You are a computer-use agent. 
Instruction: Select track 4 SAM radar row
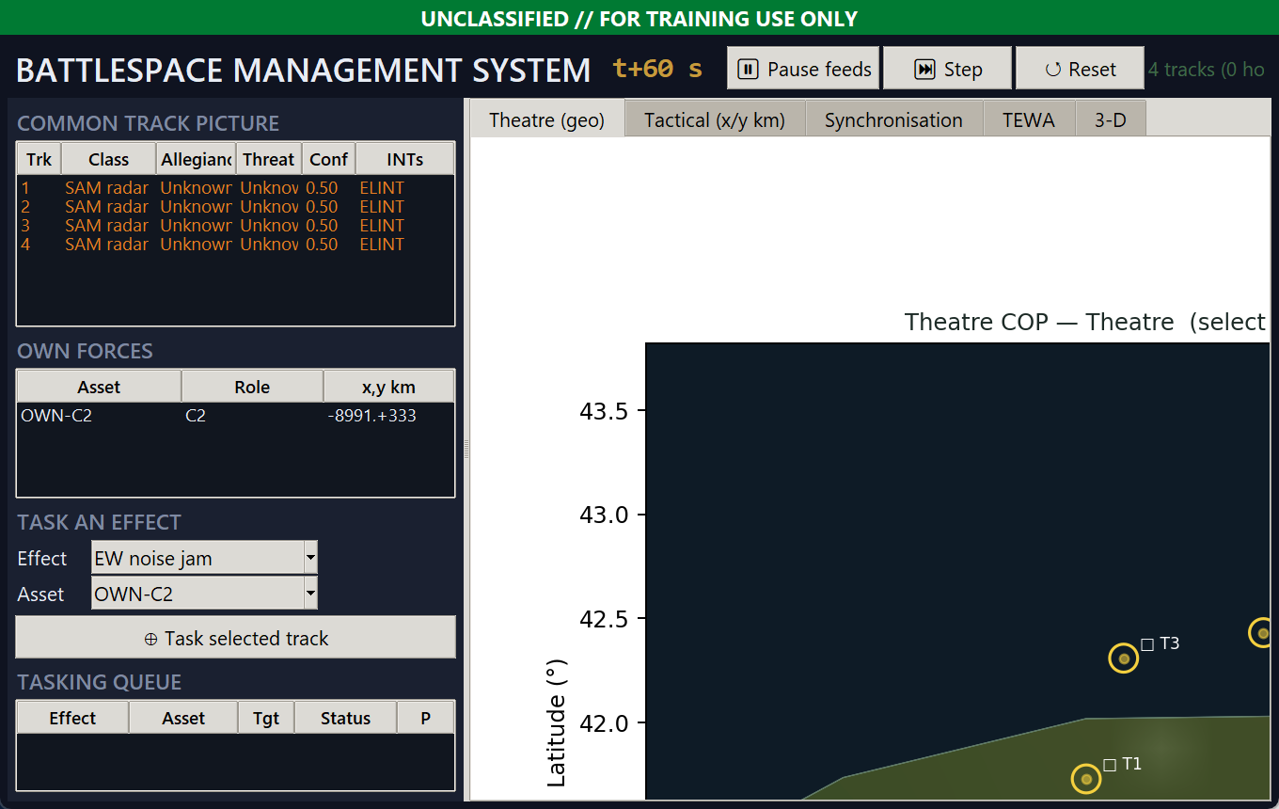[236, 245]
